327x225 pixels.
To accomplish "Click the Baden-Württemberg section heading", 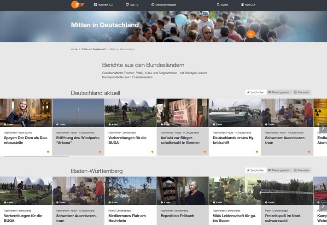I will point(97,171).
